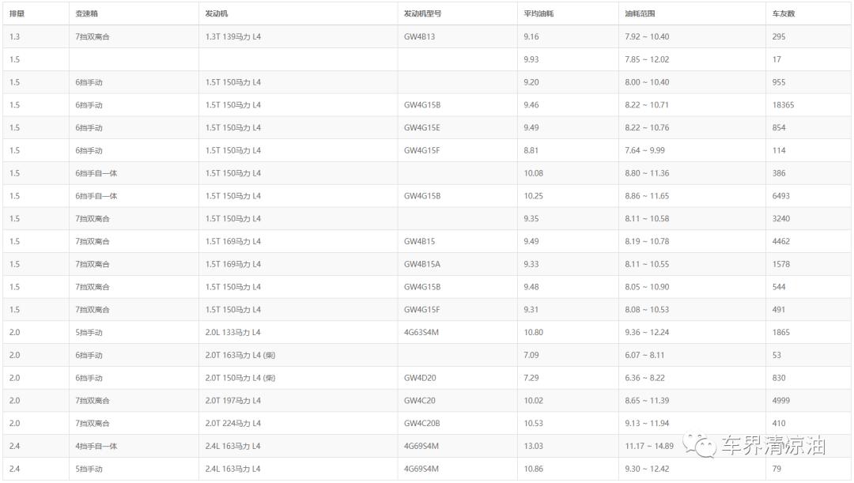Click average fuel value 8.81
Viewport: 854px width, 483px height.
click(531, 150)
